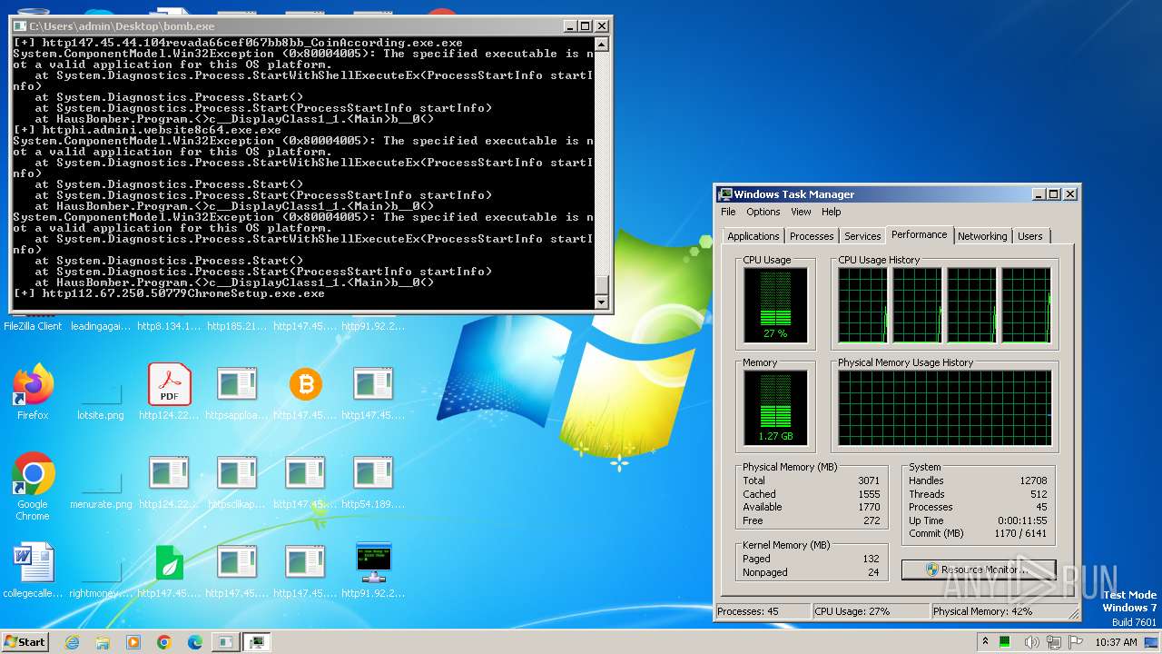Switch to the Networking tab
The width and height of the screenshot is (1162, 654).
click(982, 236)
